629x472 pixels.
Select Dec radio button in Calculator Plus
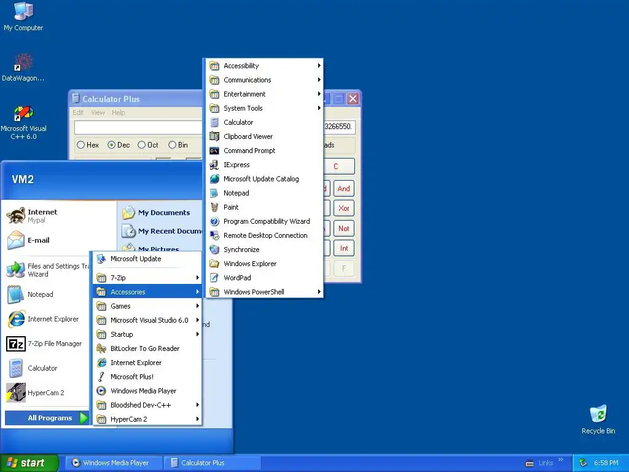pos(112,145)
